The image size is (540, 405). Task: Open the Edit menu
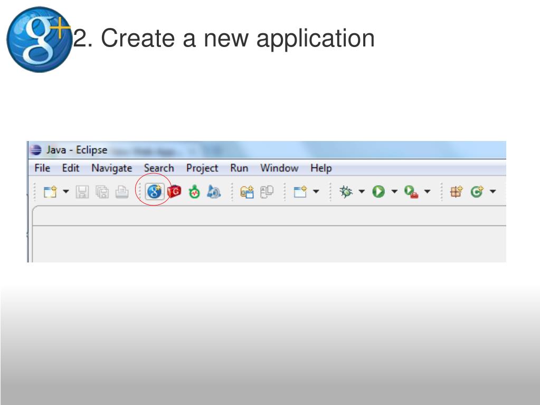[71, 168]
